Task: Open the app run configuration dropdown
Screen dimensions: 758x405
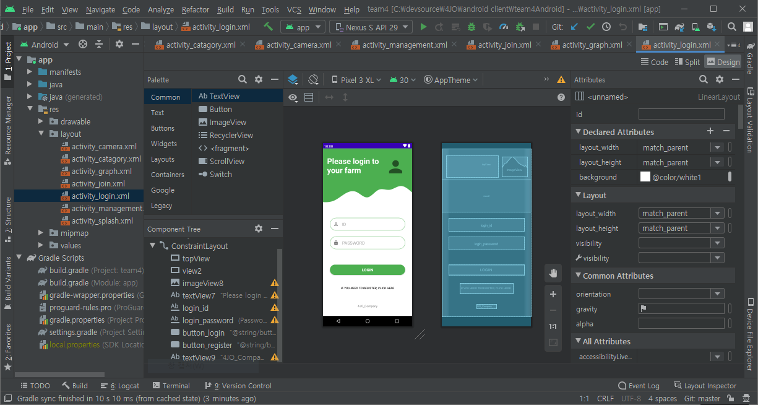Action: pyautogui.click(x=303, y=27)
